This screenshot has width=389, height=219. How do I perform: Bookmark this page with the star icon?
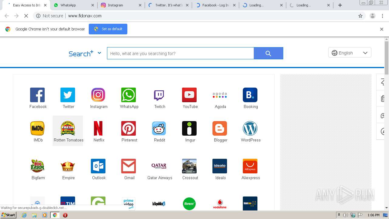point(360,16)
